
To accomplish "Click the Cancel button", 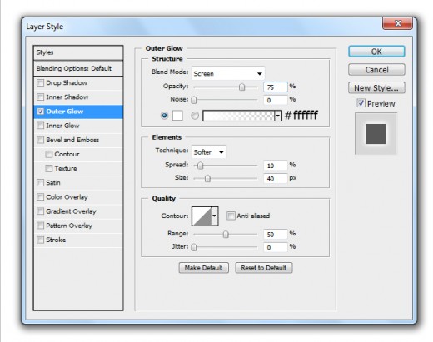I will [376, 70].
